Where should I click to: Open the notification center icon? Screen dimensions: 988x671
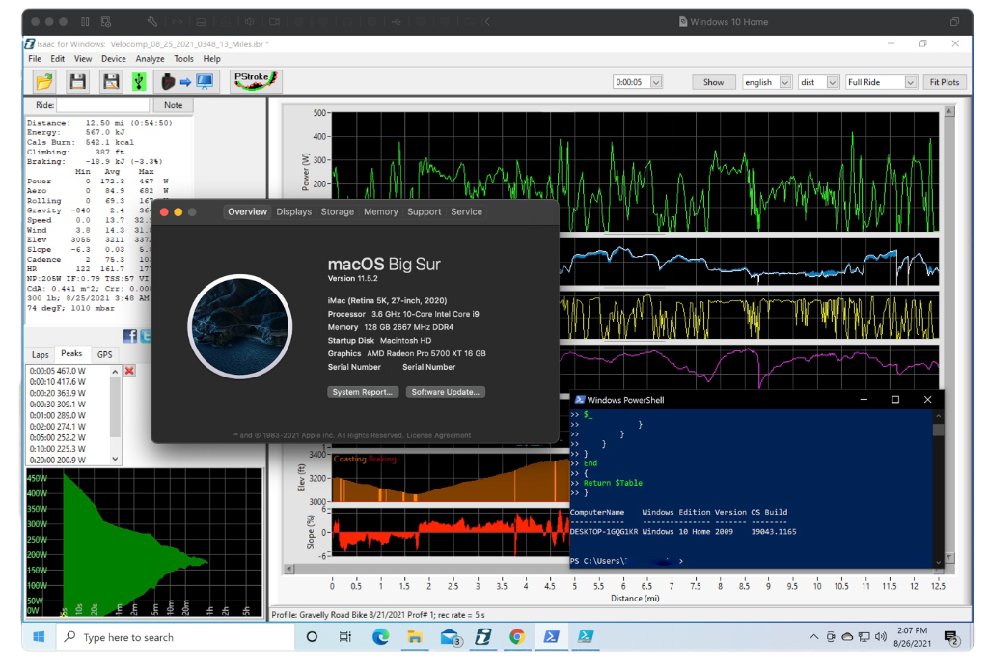951,637
